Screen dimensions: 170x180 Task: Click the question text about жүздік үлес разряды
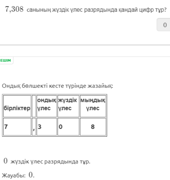97,10
